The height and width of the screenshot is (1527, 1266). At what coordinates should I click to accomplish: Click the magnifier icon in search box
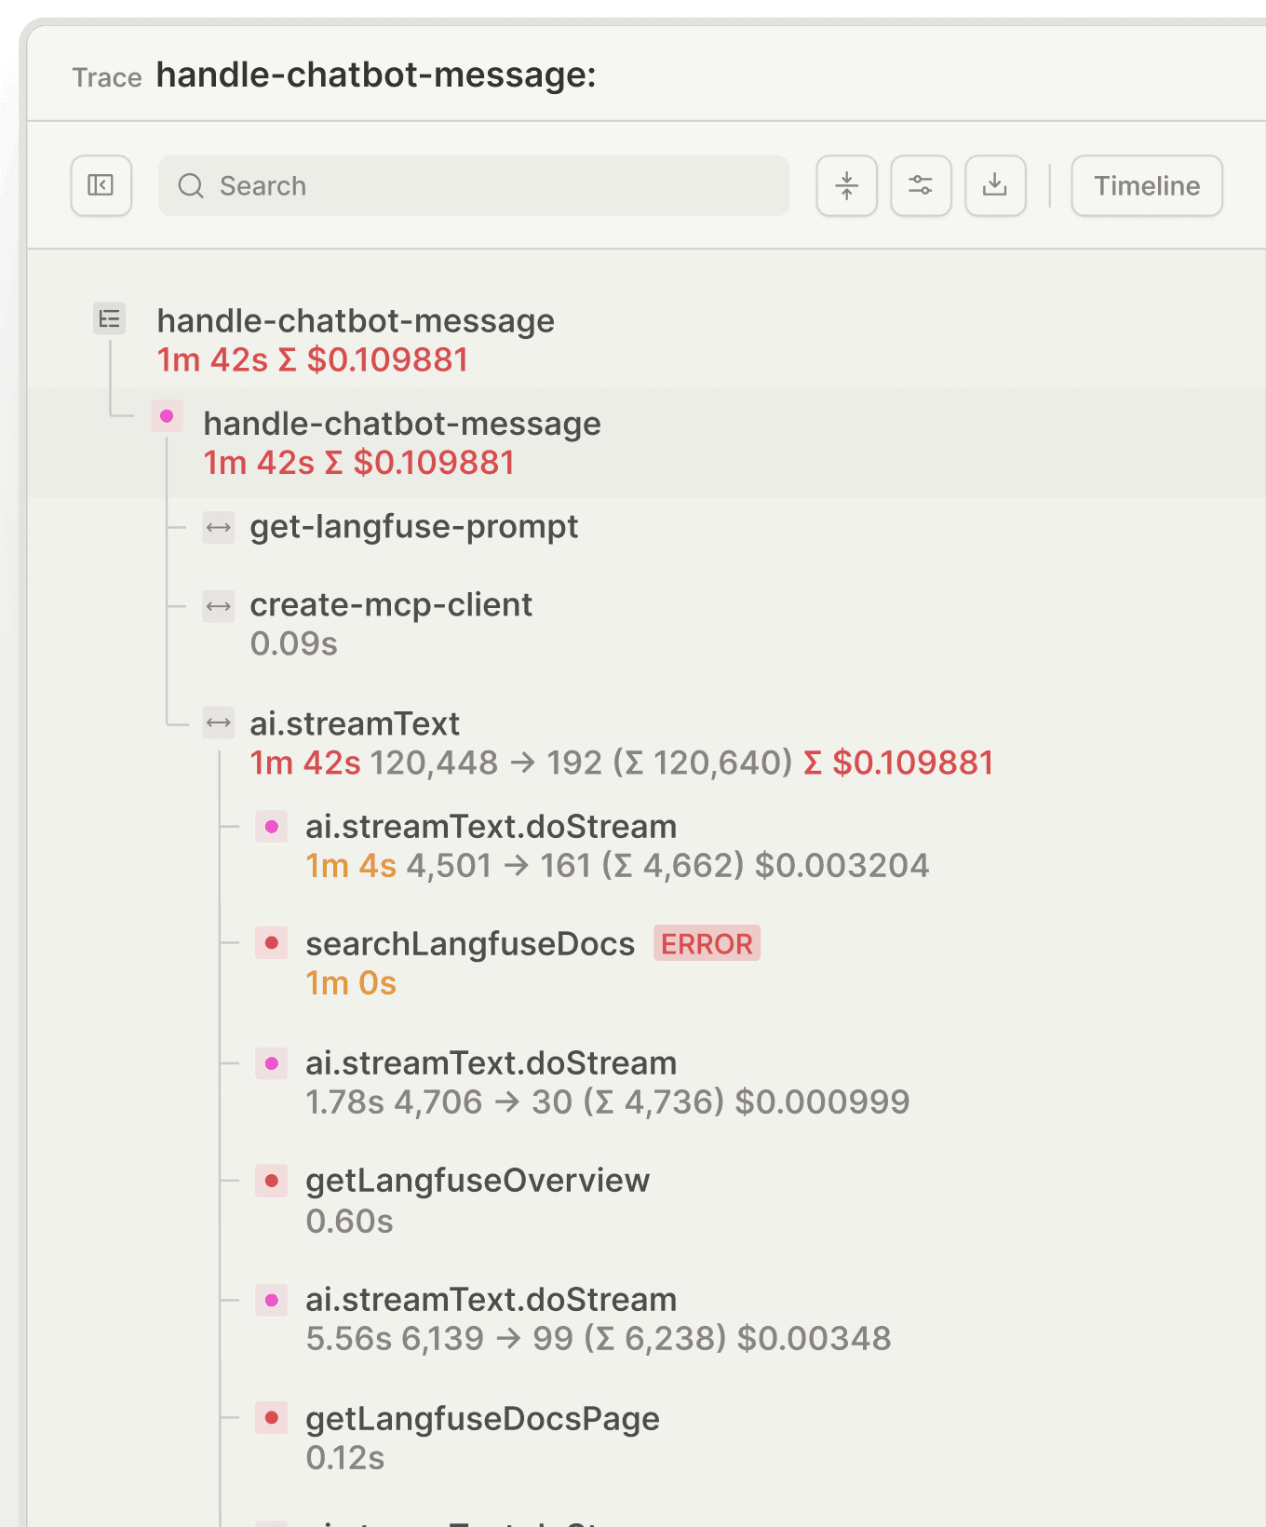tap(191, 185)
